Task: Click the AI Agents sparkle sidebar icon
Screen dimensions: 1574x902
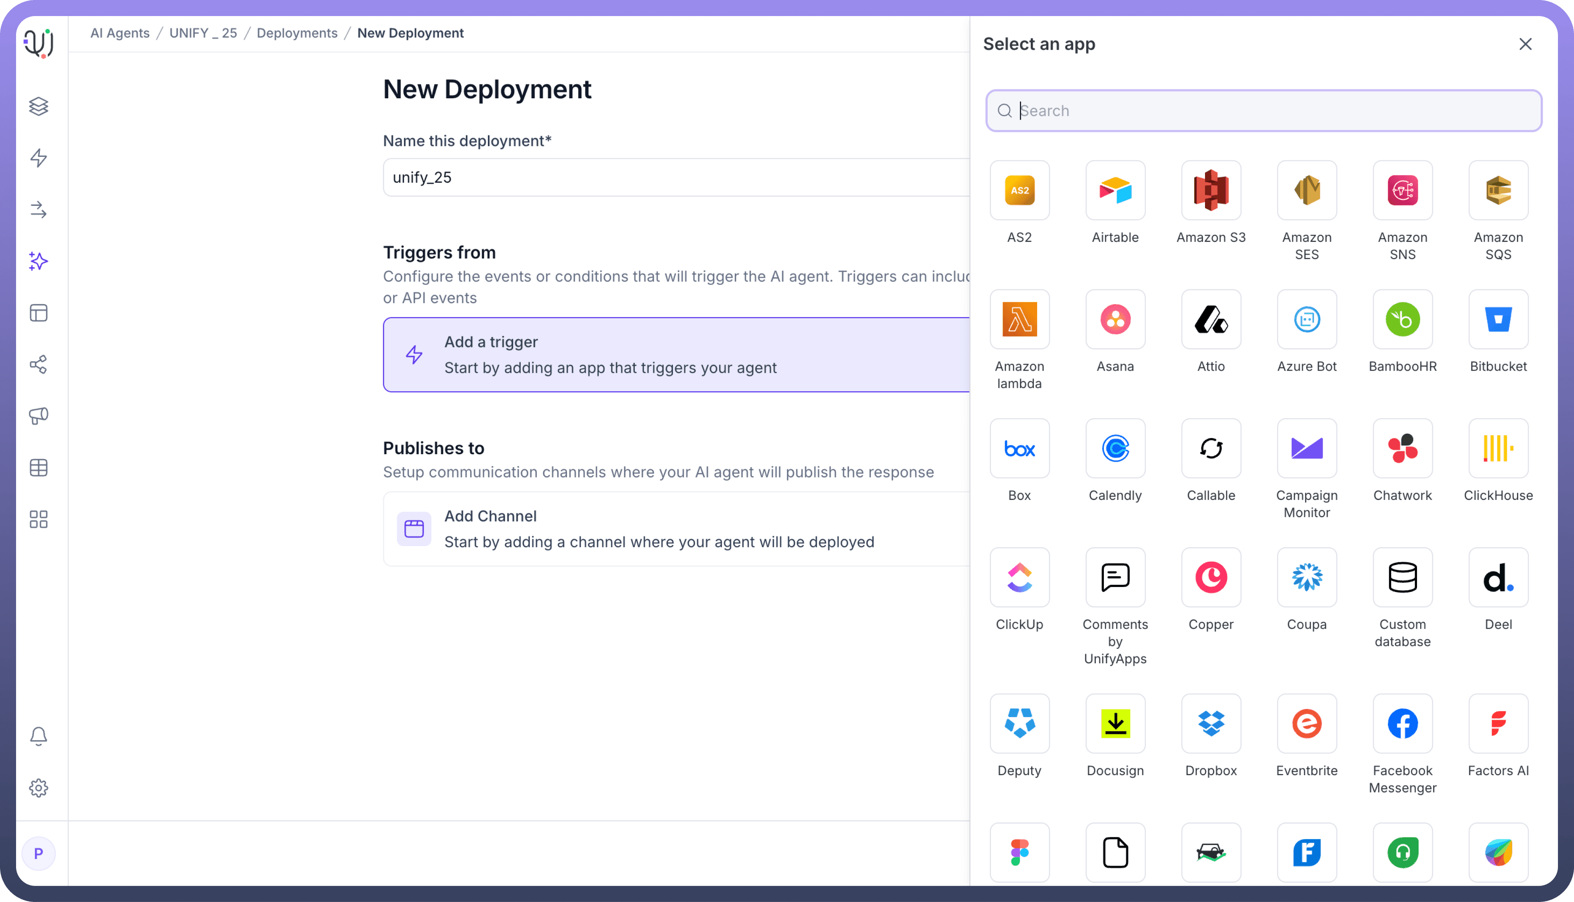Action: pos(39,262)
